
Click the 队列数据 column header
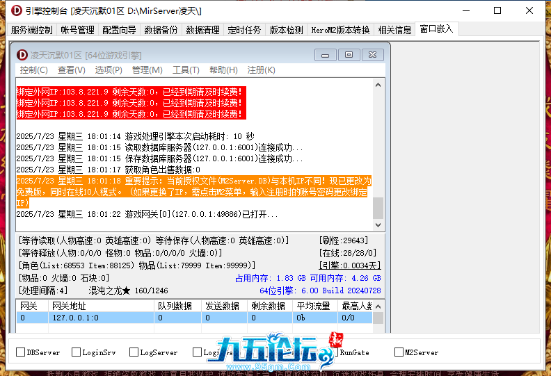tap(178, 306)
